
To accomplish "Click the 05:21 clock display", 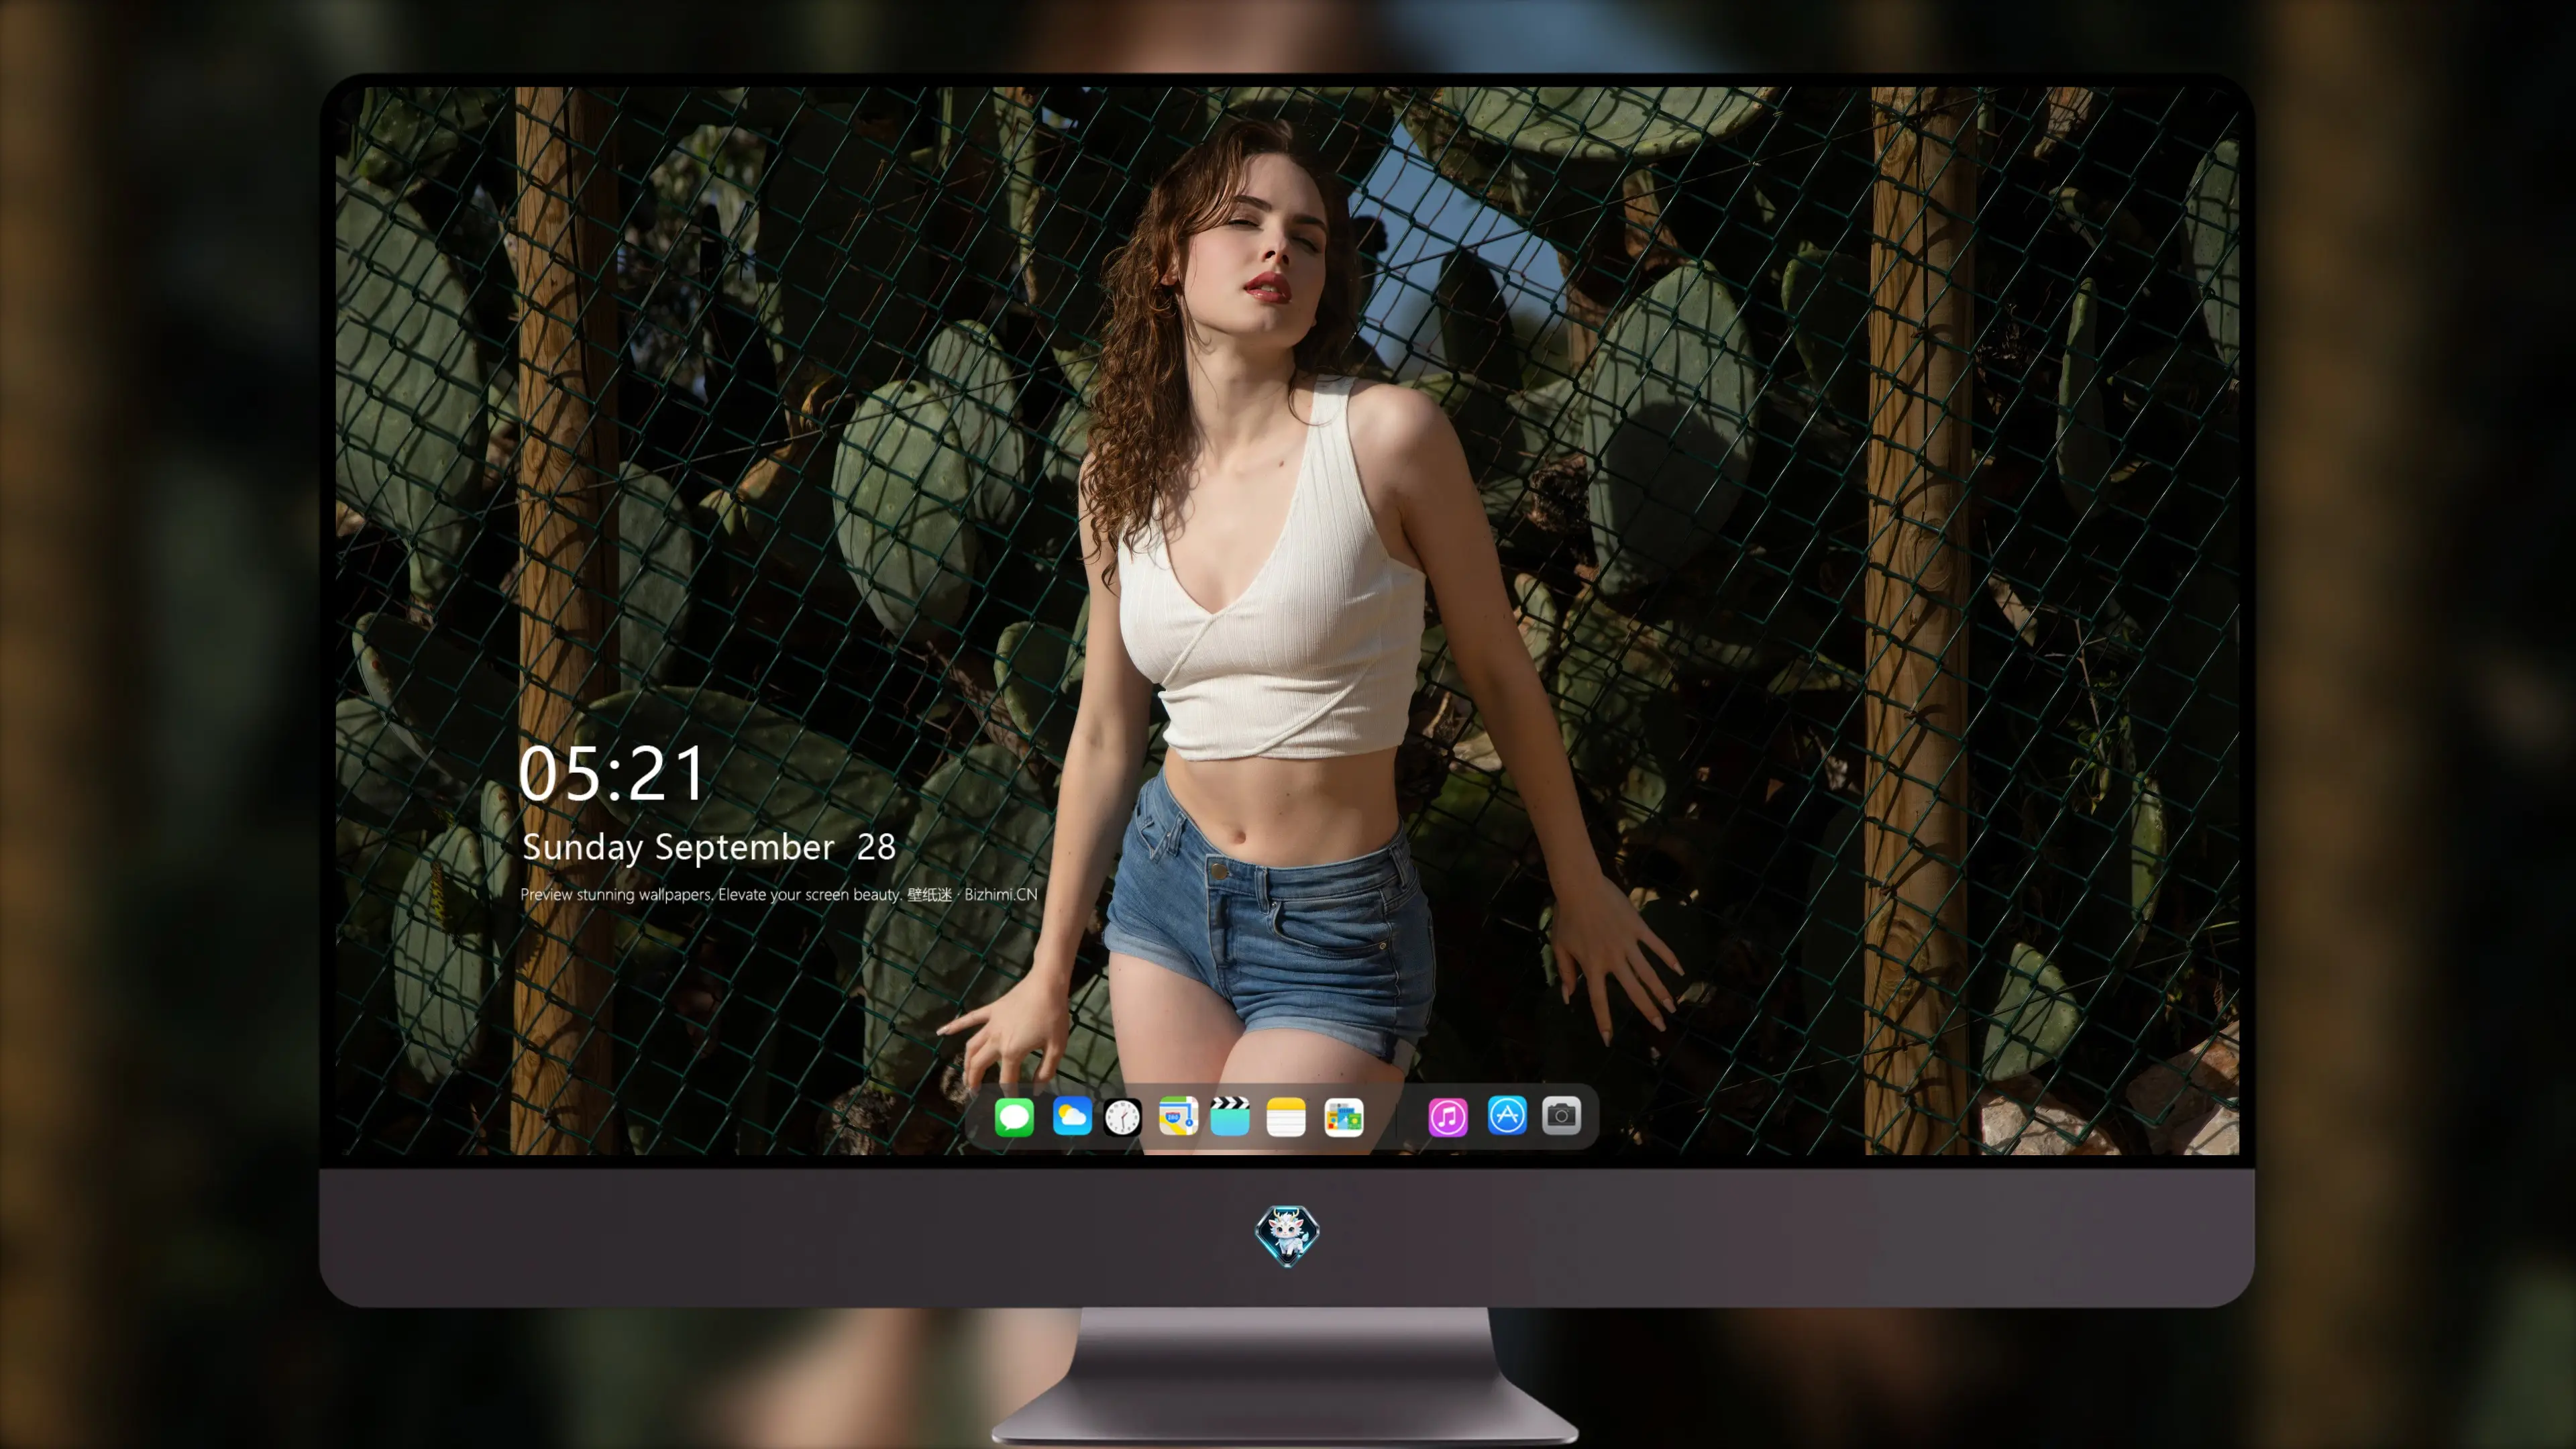I will (612, 773).
